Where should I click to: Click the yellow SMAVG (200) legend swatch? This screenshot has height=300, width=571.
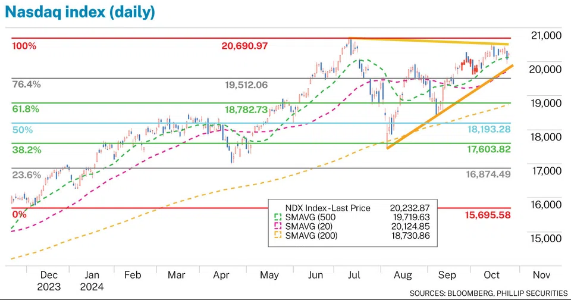(x=277, y=236)
